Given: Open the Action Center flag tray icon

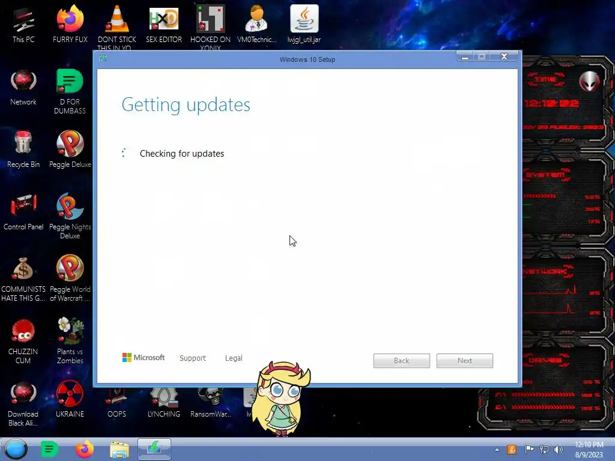Looking at the screenshot, I should [529, 449].
